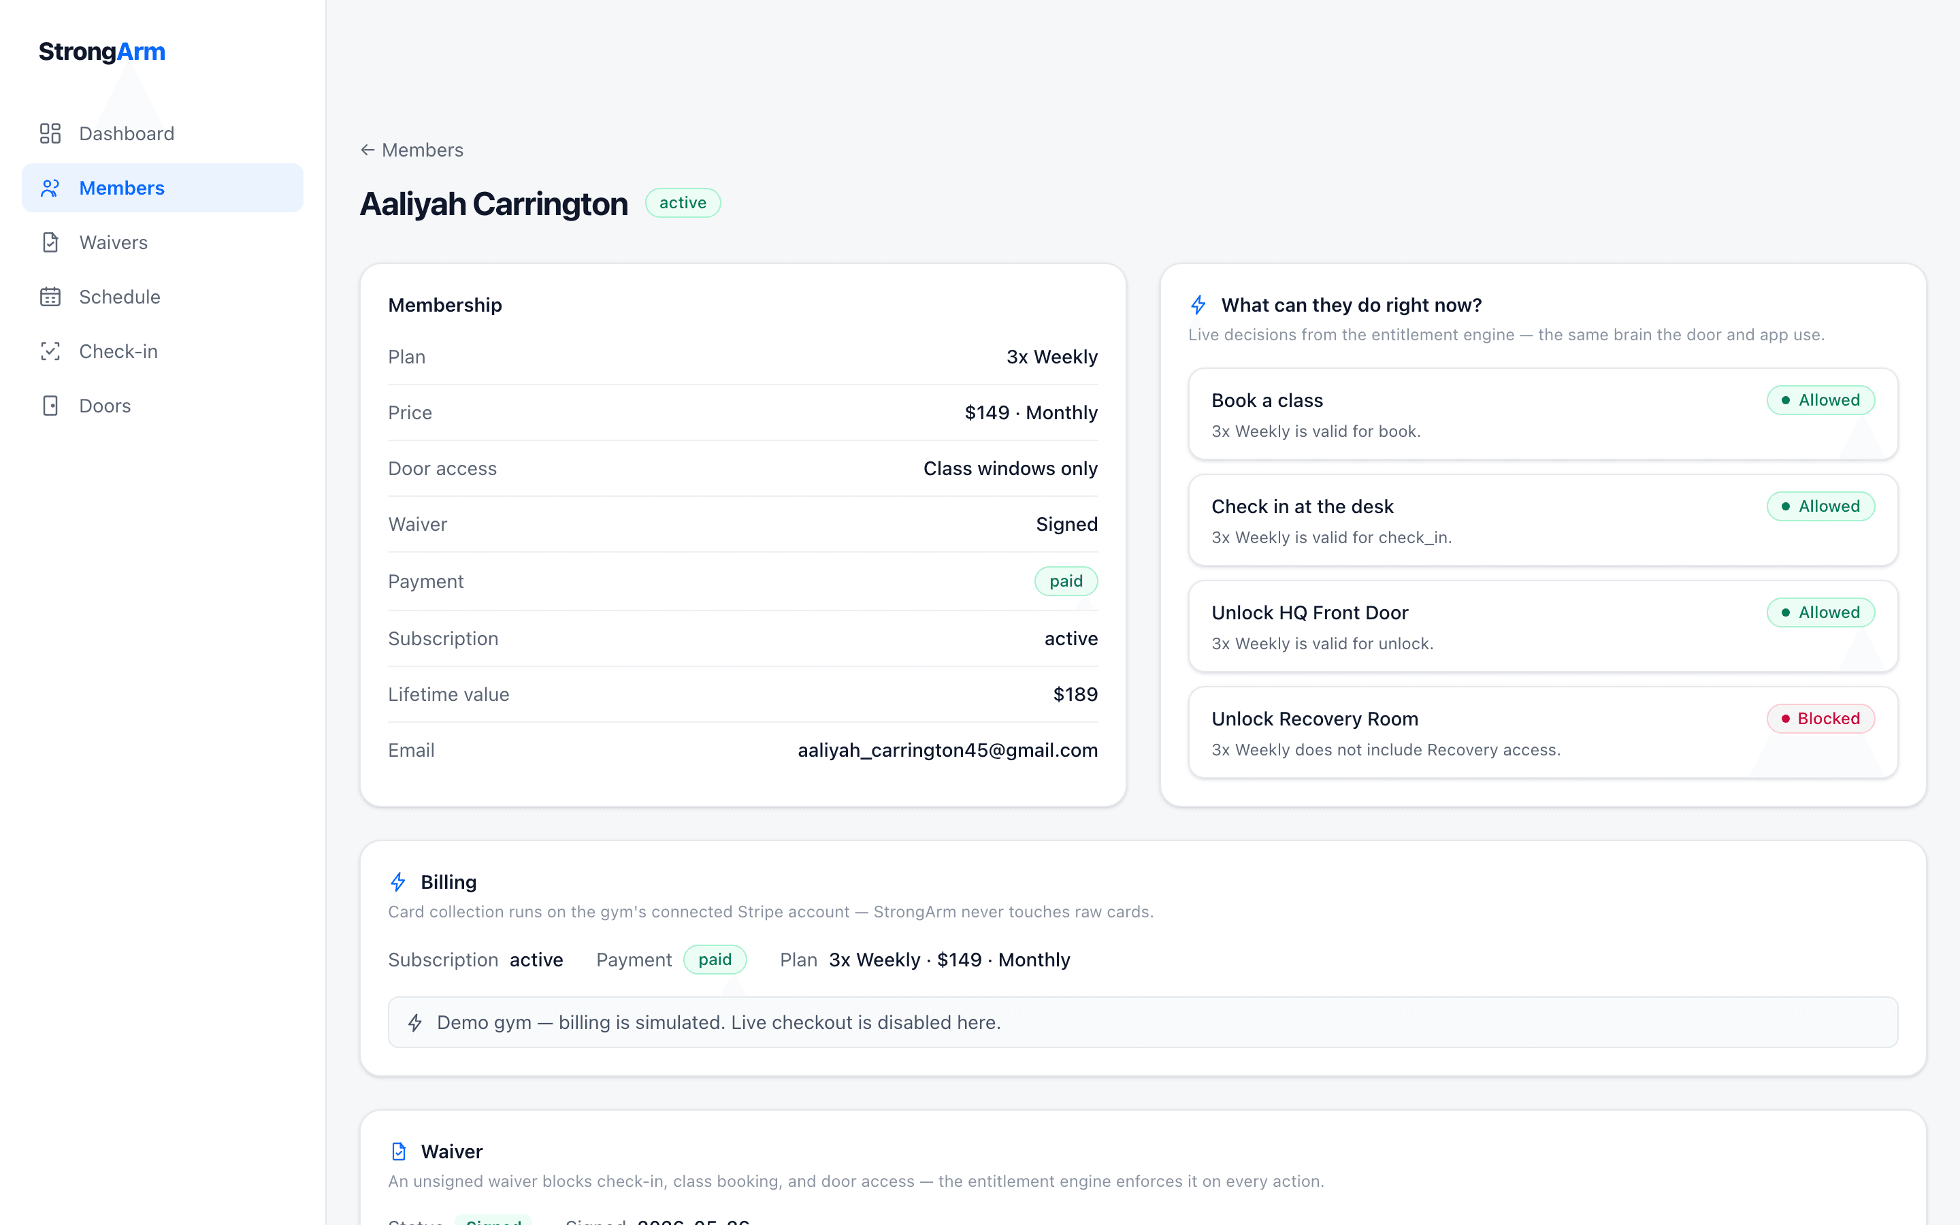
Task: Click '3x Weekly is valid for book.'
Action: tap(1316, 431)
